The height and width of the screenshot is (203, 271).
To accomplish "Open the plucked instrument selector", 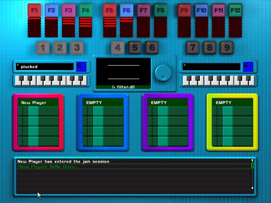I will pyautogui.click(x=44, y=67).
